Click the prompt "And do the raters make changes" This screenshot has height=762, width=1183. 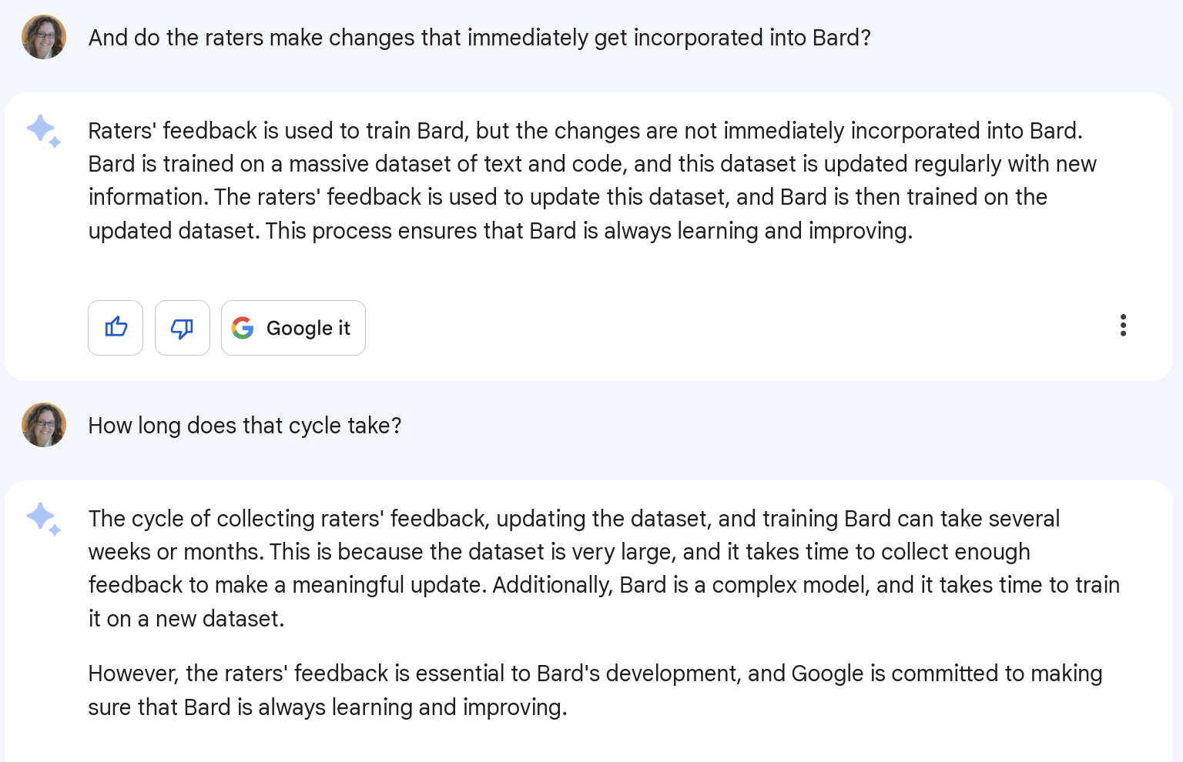(479, 38)
